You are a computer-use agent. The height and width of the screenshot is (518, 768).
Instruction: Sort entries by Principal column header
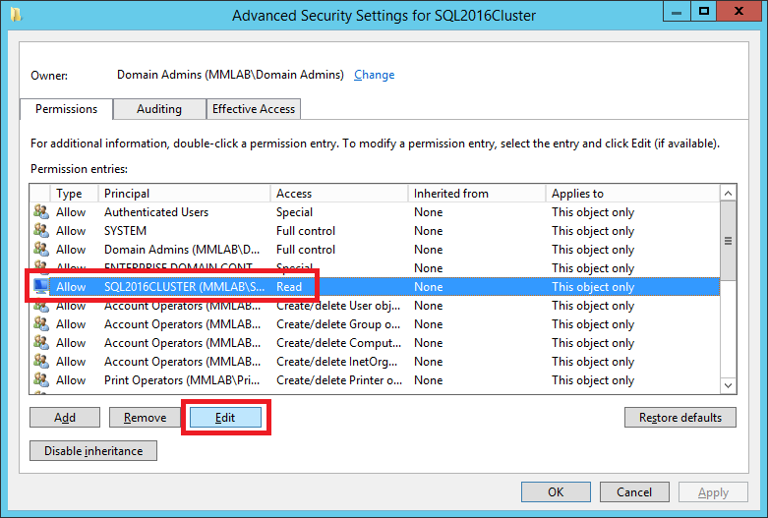pos(184,194)
